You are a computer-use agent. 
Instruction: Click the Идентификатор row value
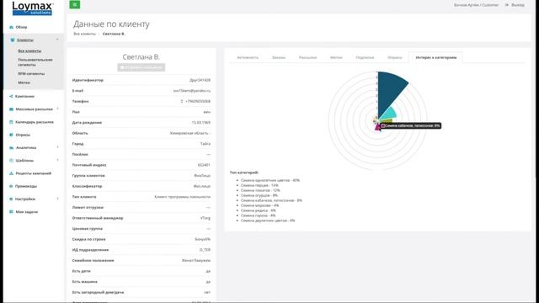(x=200, y=80)
